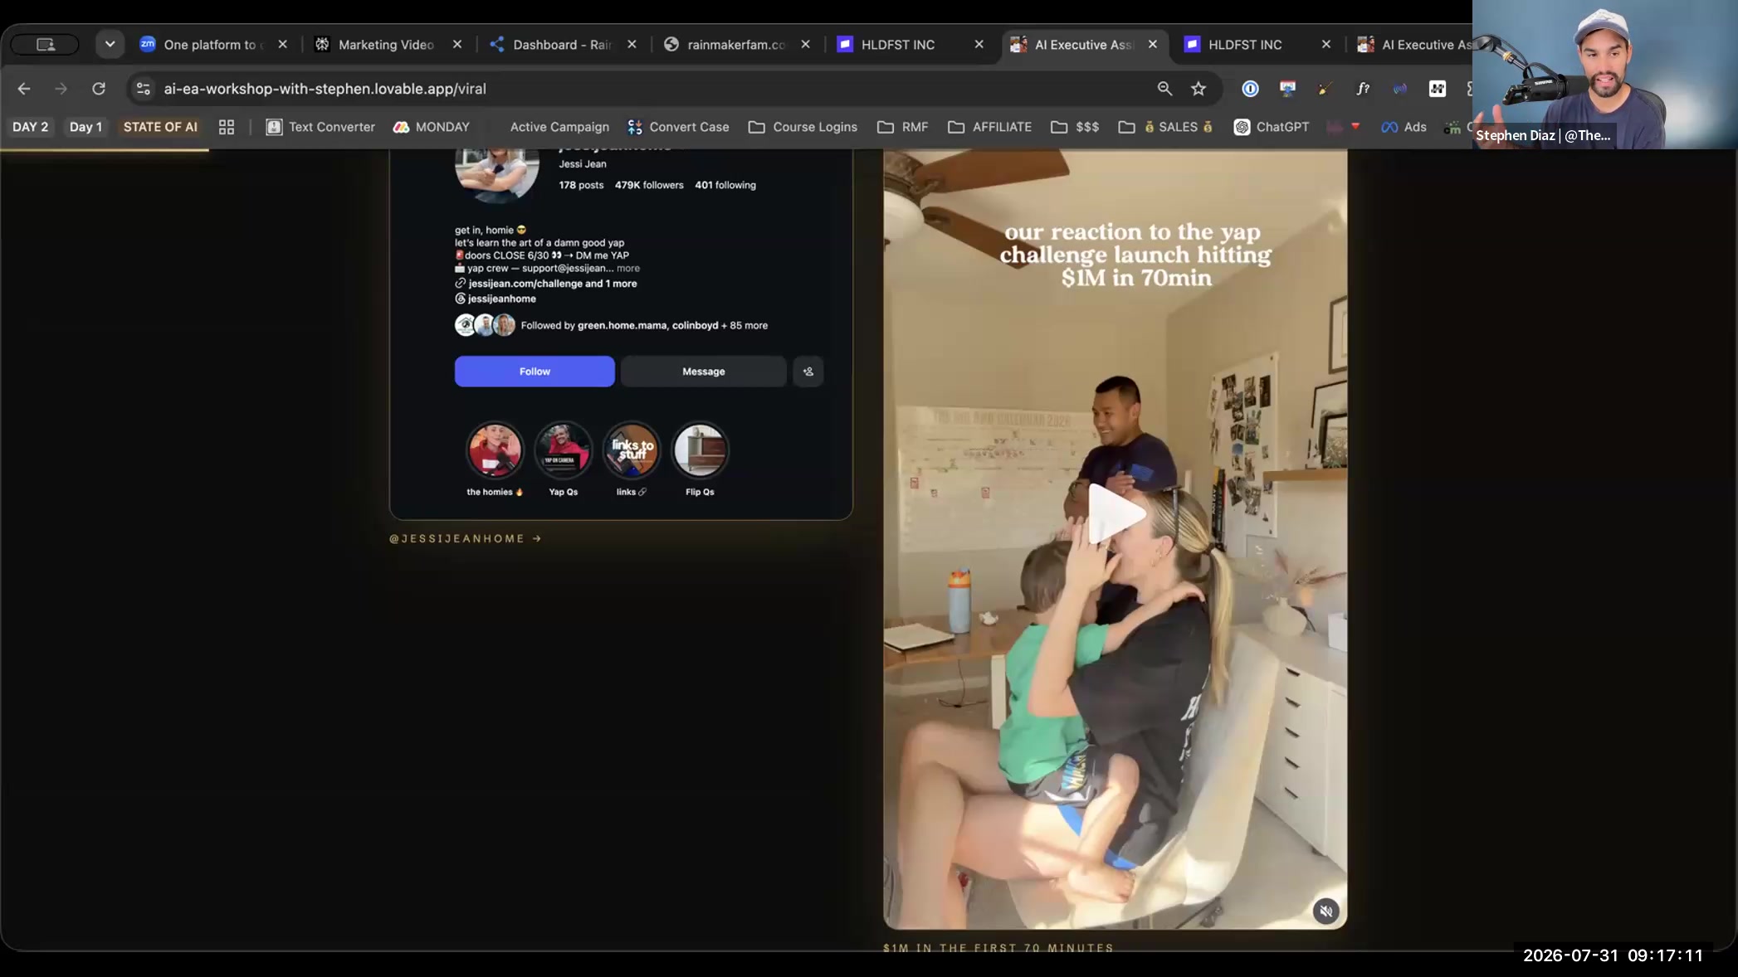The height and width of the screenshot is (977, 1738).
Task: Click the Message button
Action: tap(704, 372)
